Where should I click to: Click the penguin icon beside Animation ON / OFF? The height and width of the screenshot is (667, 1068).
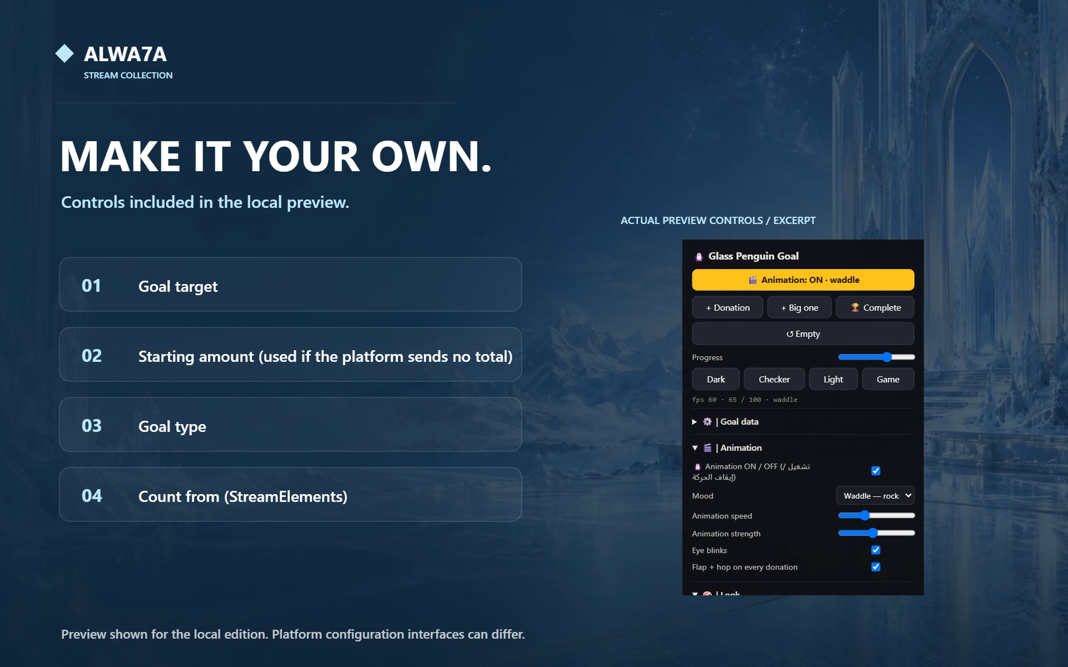pyautogui.click(x=698, y=467)
